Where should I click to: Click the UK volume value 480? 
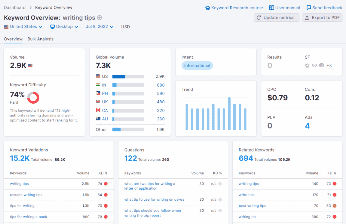(161, 102)
